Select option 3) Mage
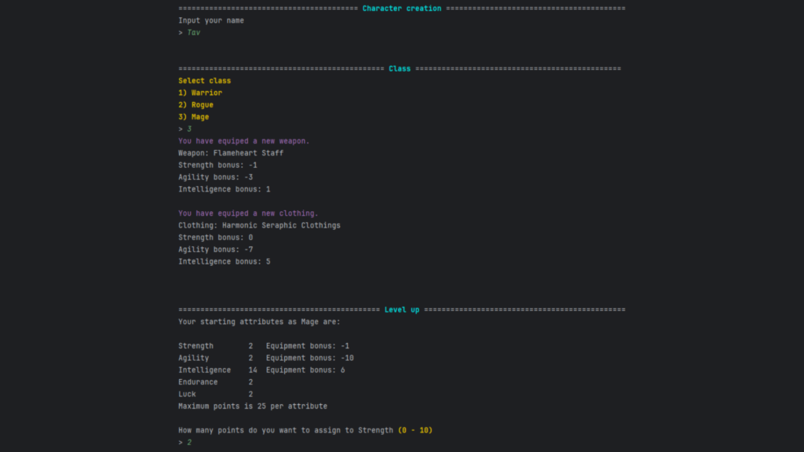The image size is (804, 452). tap(194, 116)
